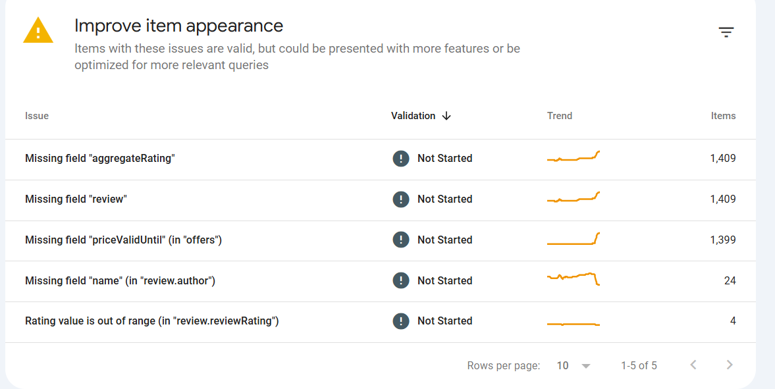Sort by the Issue column header
Viewport: 775px width, 389px height.
point(37,116)
